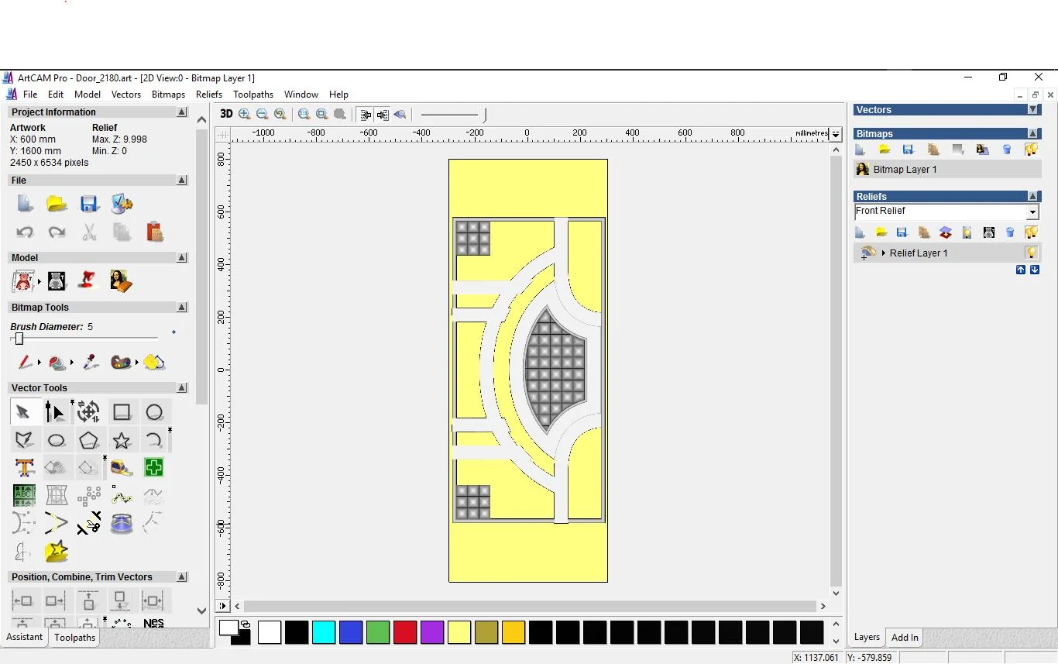Open the Toolpaths menu
This screenshot has height=664, width=1058.
252,95
